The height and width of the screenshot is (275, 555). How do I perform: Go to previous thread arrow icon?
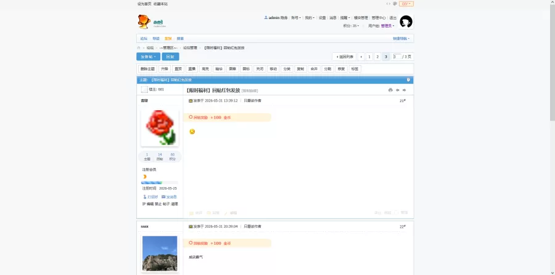(x=398, y=90)
